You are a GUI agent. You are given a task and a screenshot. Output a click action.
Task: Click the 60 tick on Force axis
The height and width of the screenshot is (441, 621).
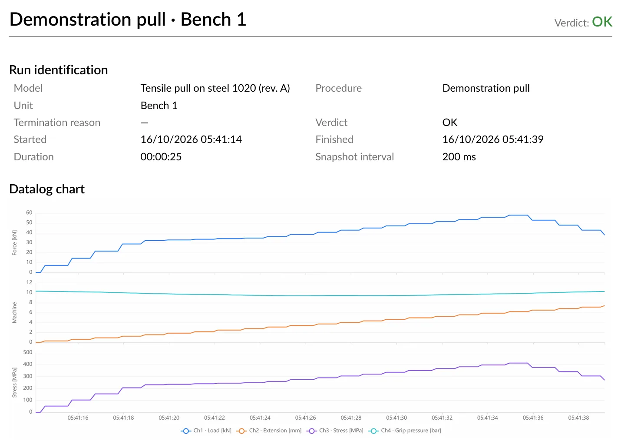pyautogui.click(x=29, y=212)
